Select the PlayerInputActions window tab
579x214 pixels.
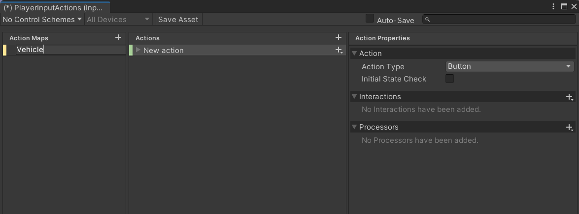click(x=54, y=8)
